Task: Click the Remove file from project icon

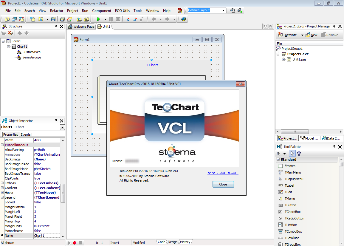Action: (x=86, y=19)
